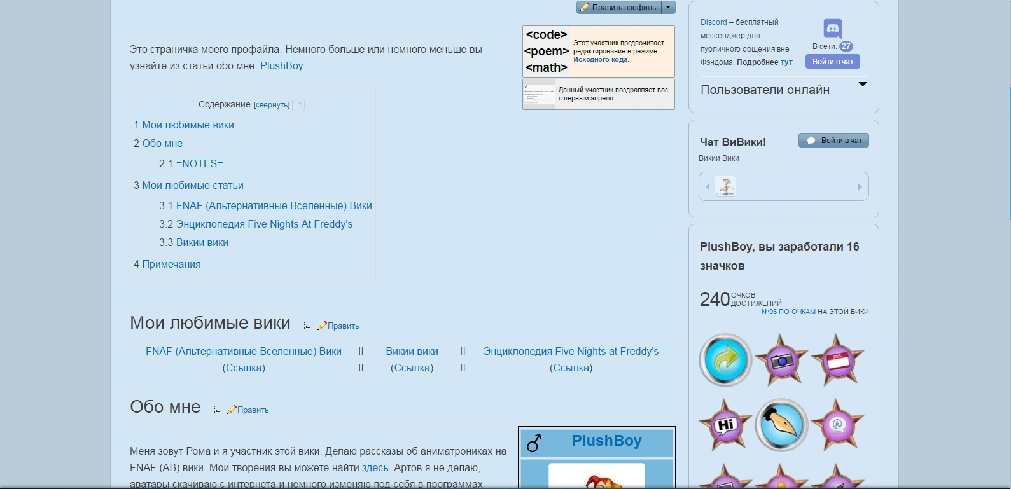
Task: Collapse contents via свернуть link
Action: (272, 105)
